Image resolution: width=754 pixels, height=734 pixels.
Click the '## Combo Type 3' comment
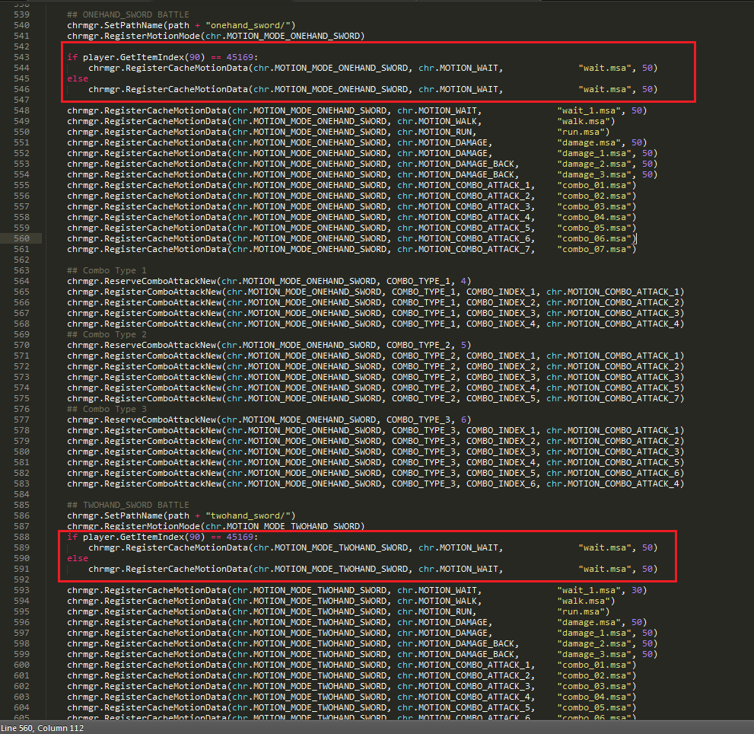coord(107,409)
